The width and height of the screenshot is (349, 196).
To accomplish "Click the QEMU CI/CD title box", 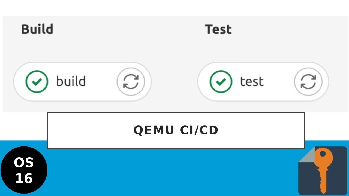I will tap(176, 131).
